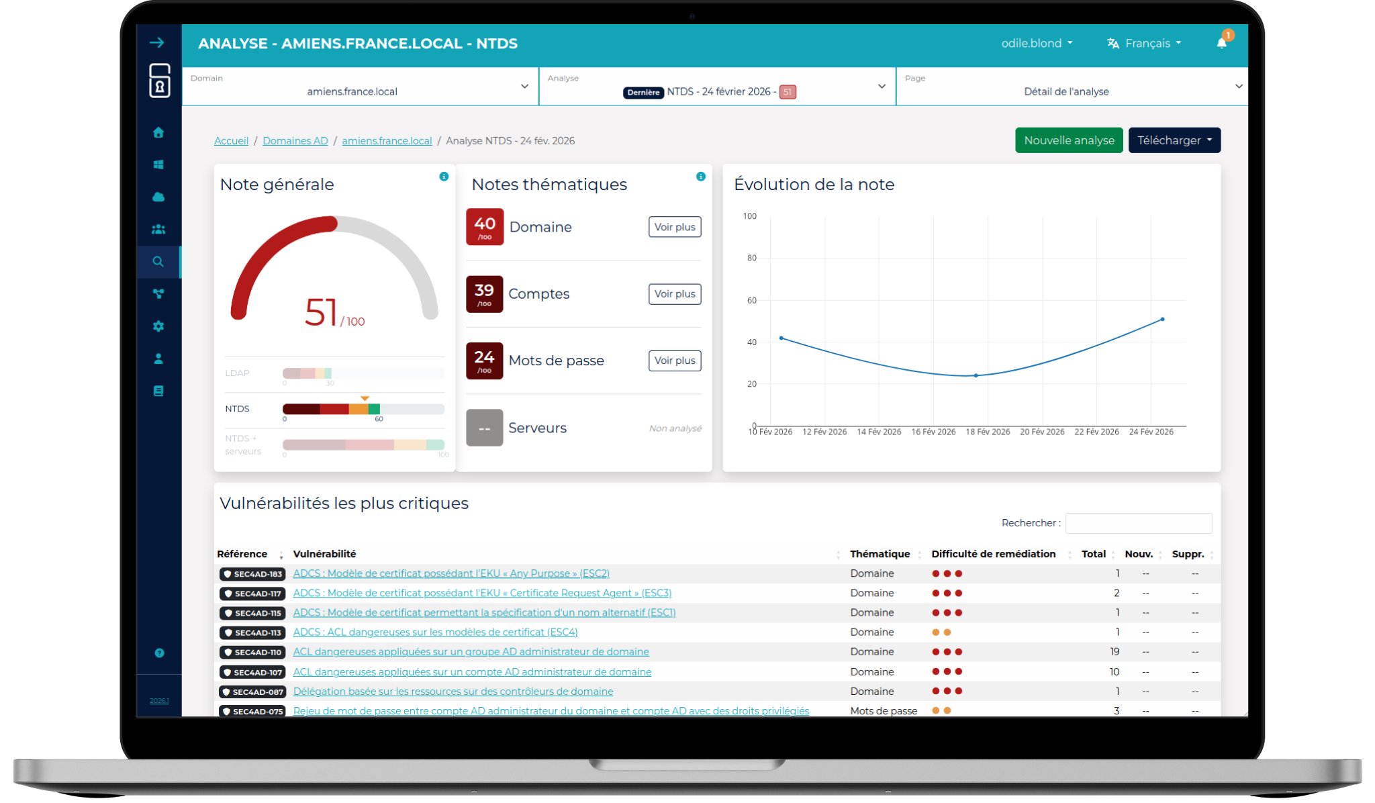The height and width of the screenshot is (803, 1375).
Task: Open the Windows icon in sidebar
Action: coord(158,164)
